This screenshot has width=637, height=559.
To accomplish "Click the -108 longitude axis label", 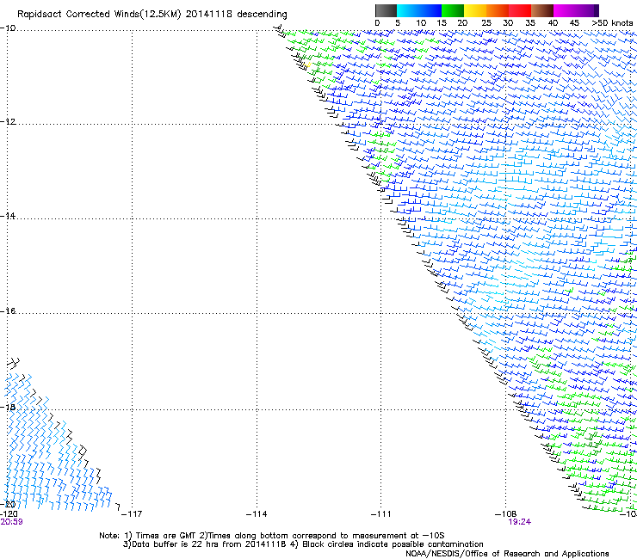I will point(506,514).
